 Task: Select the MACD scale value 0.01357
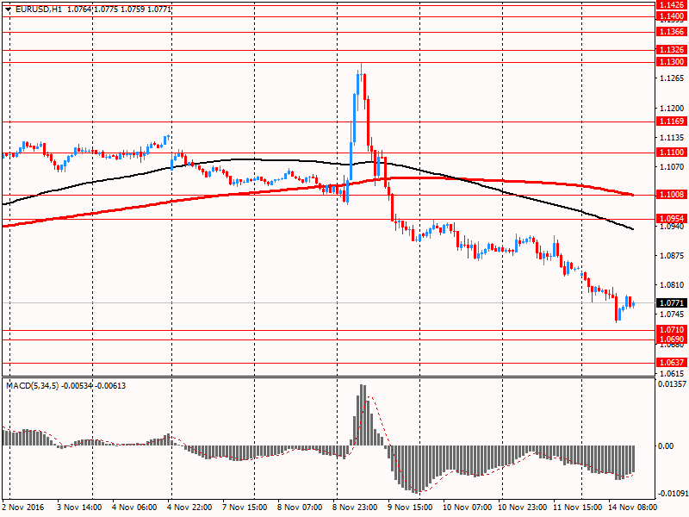672,383
